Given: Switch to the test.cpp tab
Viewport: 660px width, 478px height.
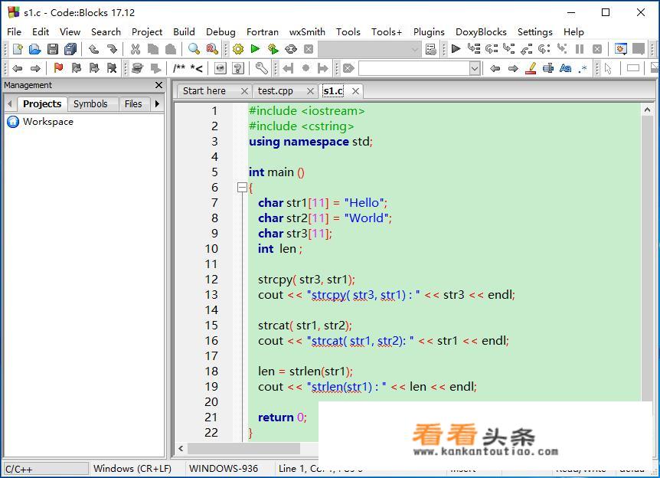Looking at the screenshot, I should (276, 91).
